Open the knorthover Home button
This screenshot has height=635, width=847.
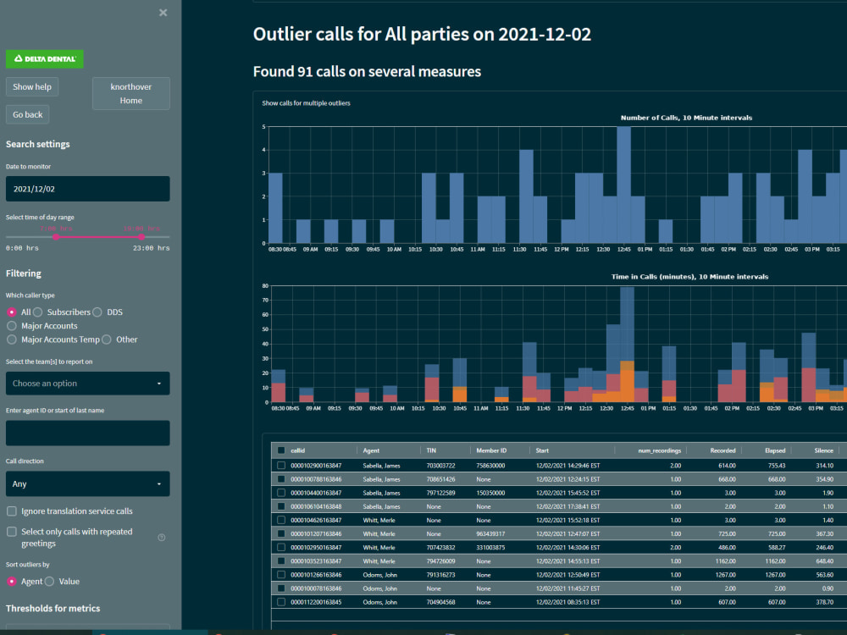tap(131, 93)
